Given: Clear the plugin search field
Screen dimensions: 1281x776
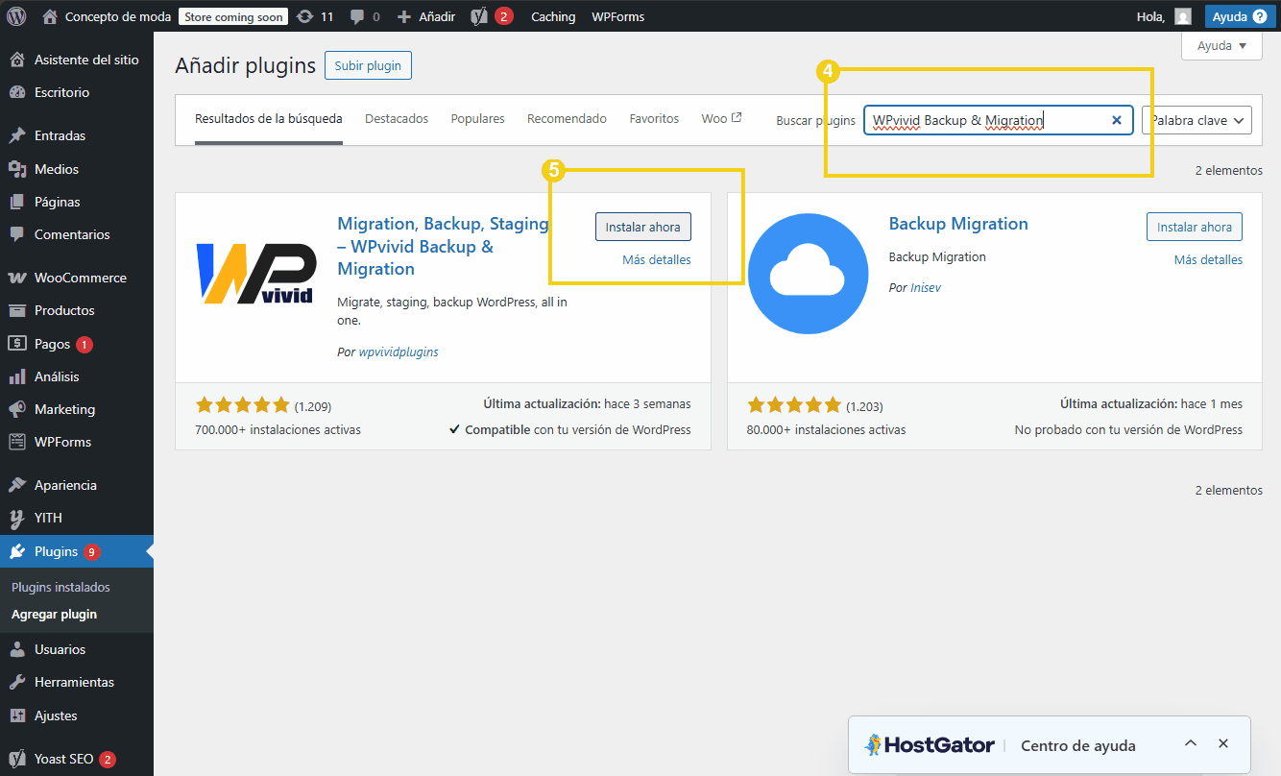Looking at the screenshot, I should pyautogui.click(x=1117, y=120).
